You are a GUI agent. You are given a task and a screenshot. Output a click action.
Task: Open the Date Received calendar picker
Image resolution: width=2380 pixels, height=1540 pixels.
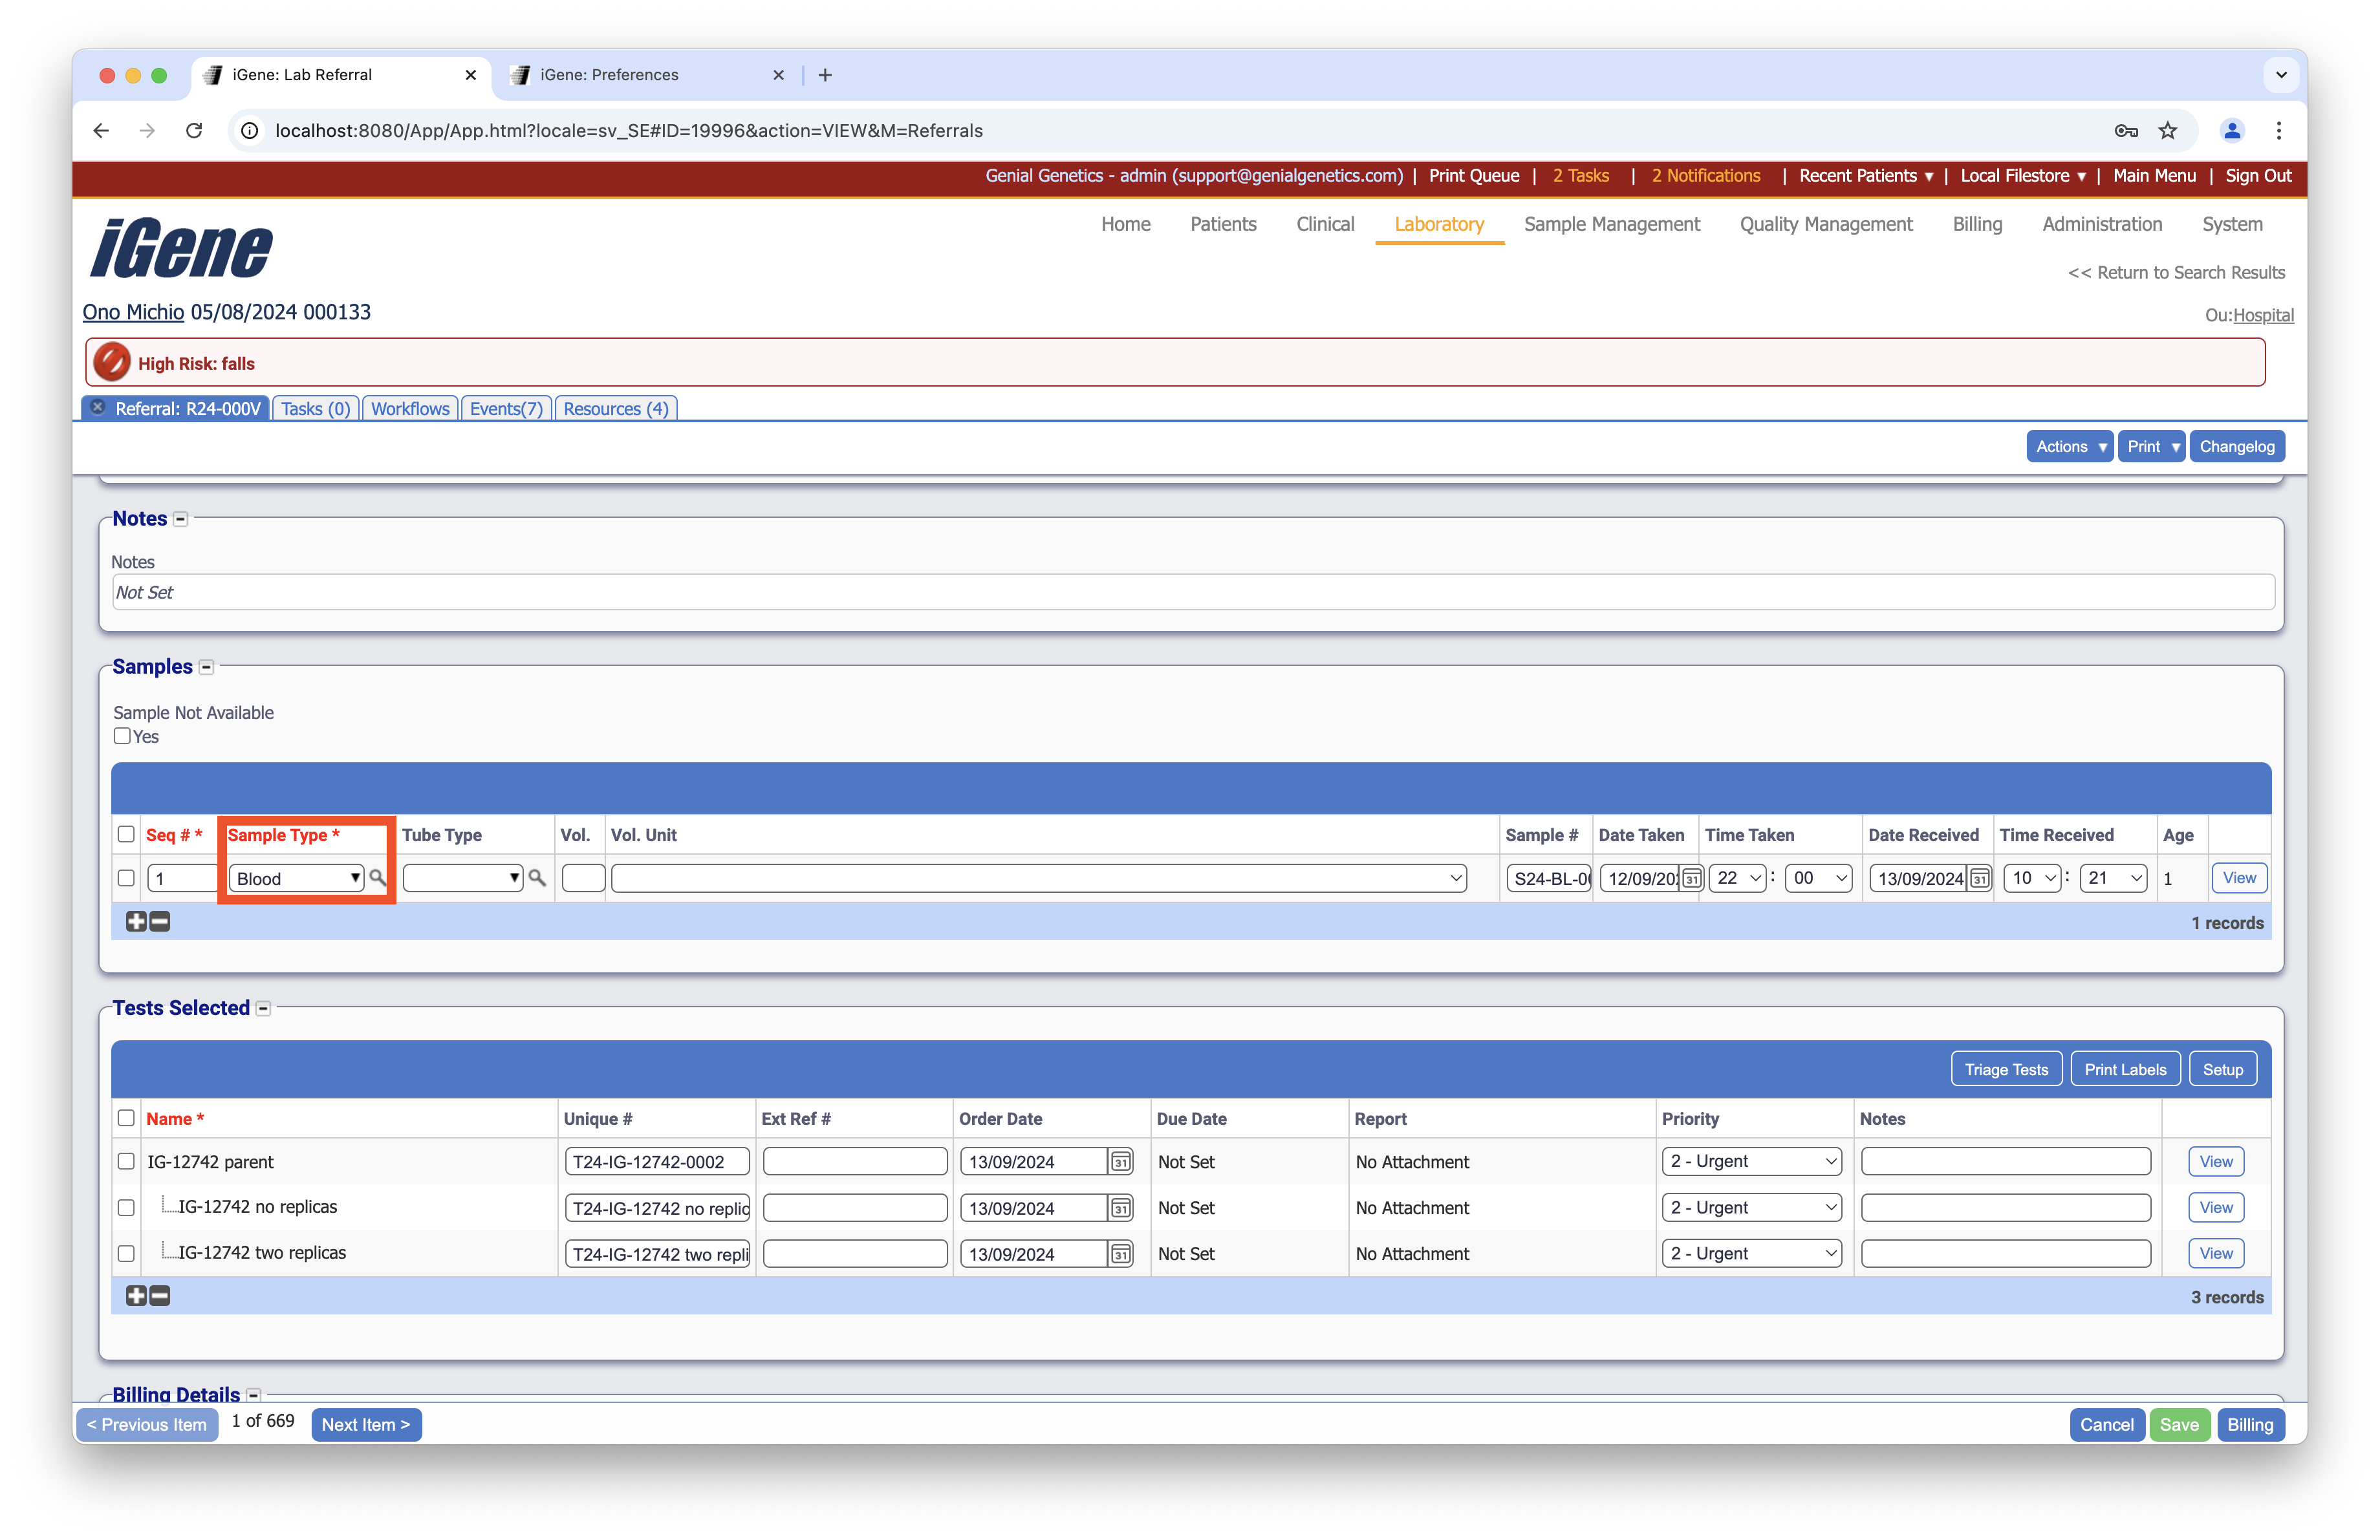coord(1979,879)
